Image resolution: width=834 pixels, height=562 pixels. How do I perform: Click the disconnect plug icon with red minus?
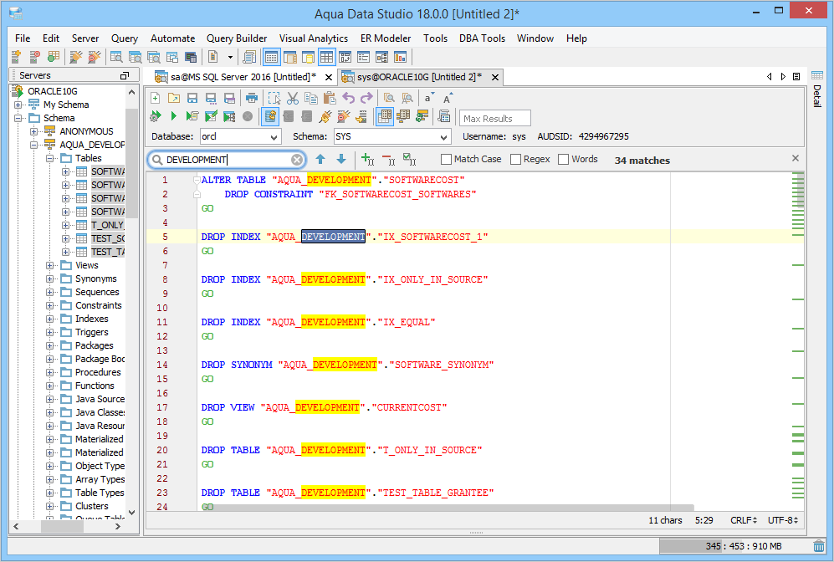point(344,116)
